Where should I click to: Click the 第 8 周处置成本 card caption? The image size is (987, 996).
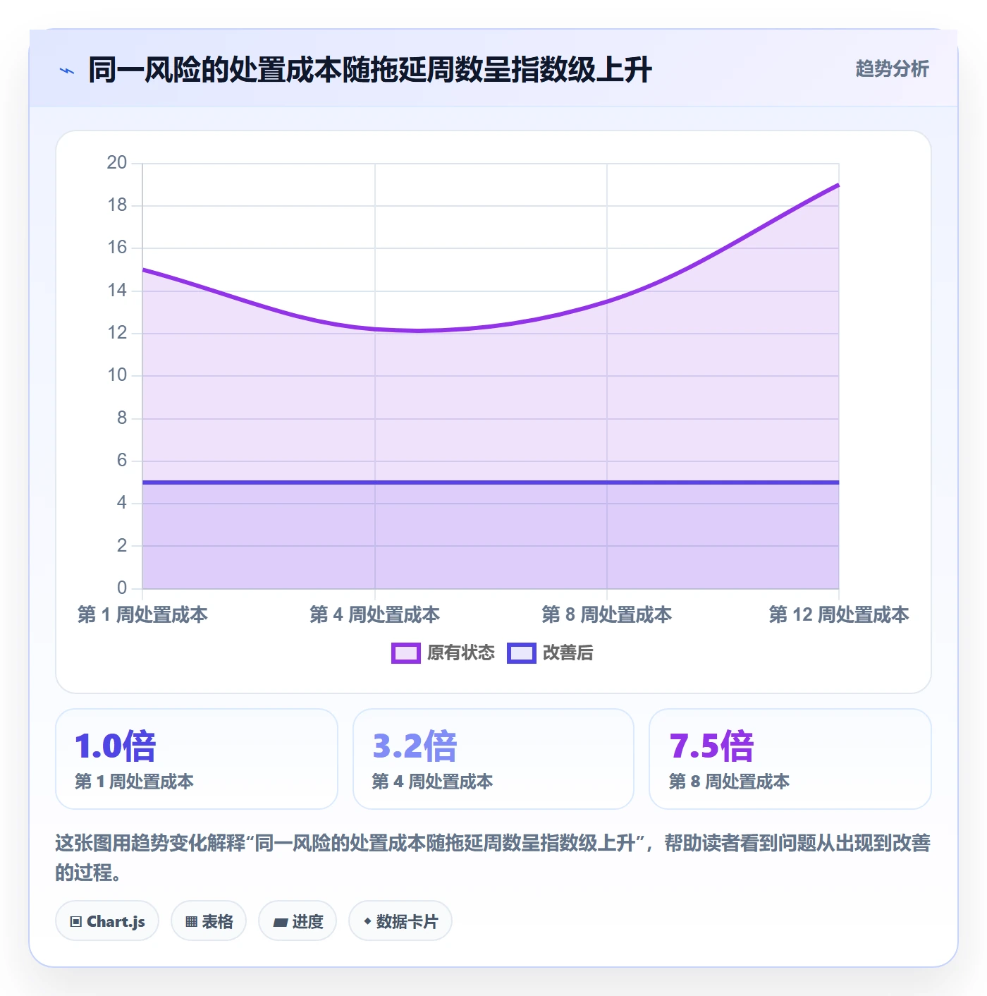click(x=729, y=782)
